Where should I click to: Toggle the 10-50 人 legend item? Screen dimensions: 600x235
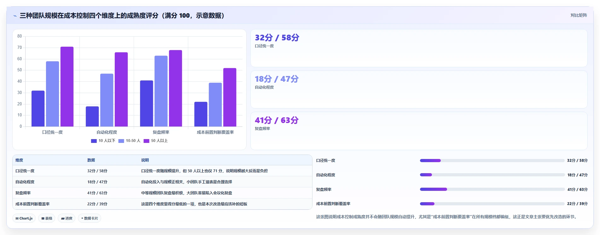[129, 141]
